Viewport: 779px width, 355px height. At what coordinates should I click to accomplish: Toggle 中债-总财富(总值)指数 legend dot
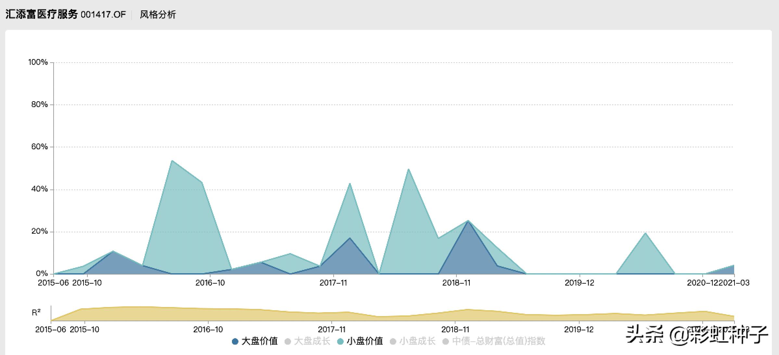point(446,341)
